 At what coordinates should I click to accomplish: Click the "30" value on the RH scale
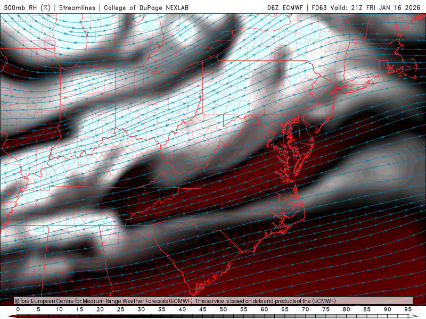[141, 309]
